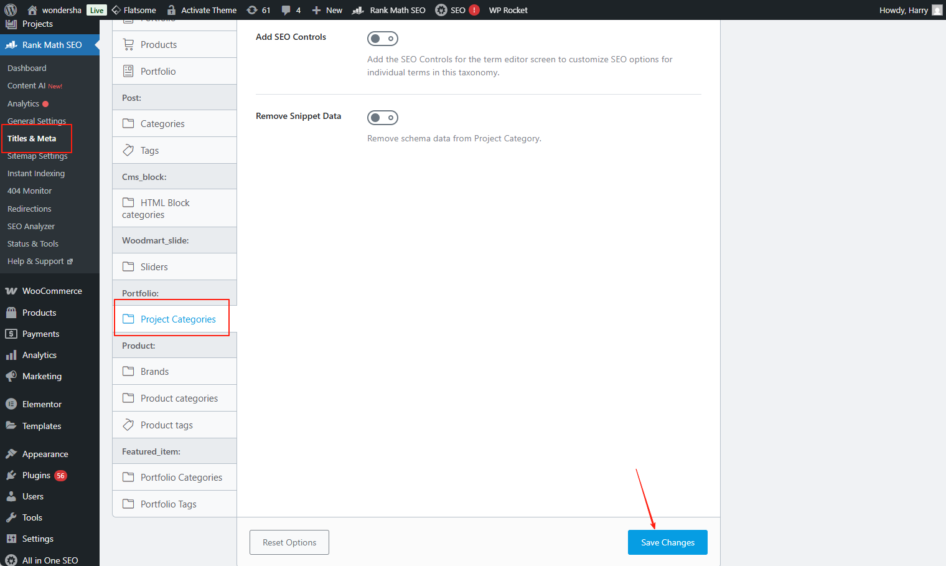Enable the Add SEO Controls toggle
The width and height of the screenshot is (946, 566).
[x=383, y=39]
